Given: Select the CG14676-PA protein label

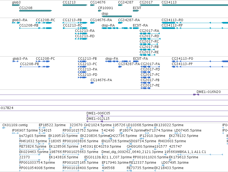Looking at the screenshot, I should 101,80.
